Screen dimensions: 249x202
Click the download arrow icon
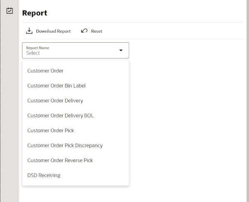pyautogui.click(x=29, y=31)
